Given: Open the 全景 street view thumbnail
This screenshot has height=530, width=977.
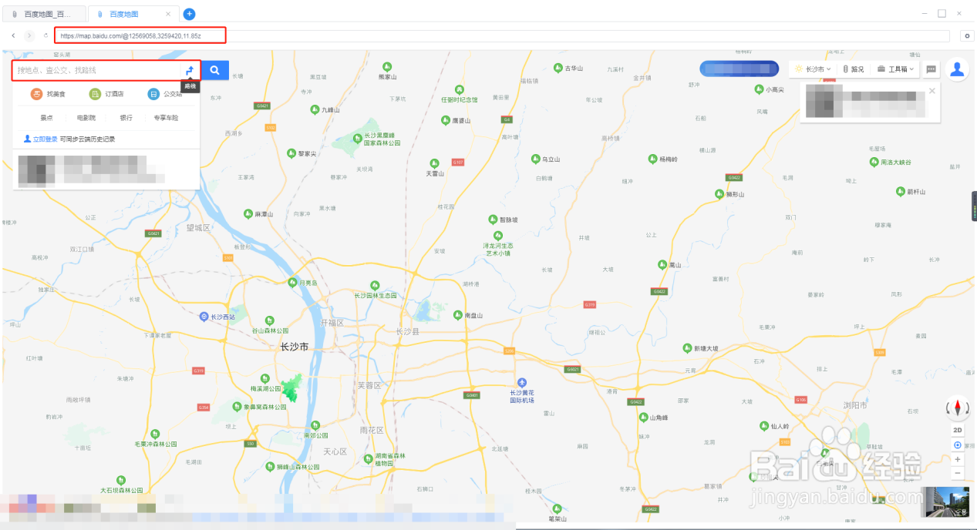Looking at the screenshot, I should pyautogui.click(x=948, y=502).
